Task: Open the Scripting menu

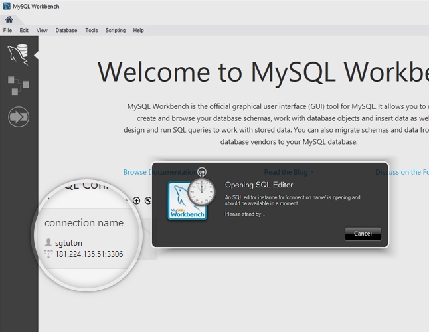Action: (x=116, y=30)
